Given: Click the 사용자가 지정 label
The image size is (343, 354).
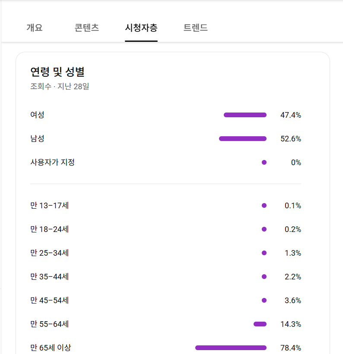Looking at the screenshot, I should pyautogui.click(x=52, y=163).
